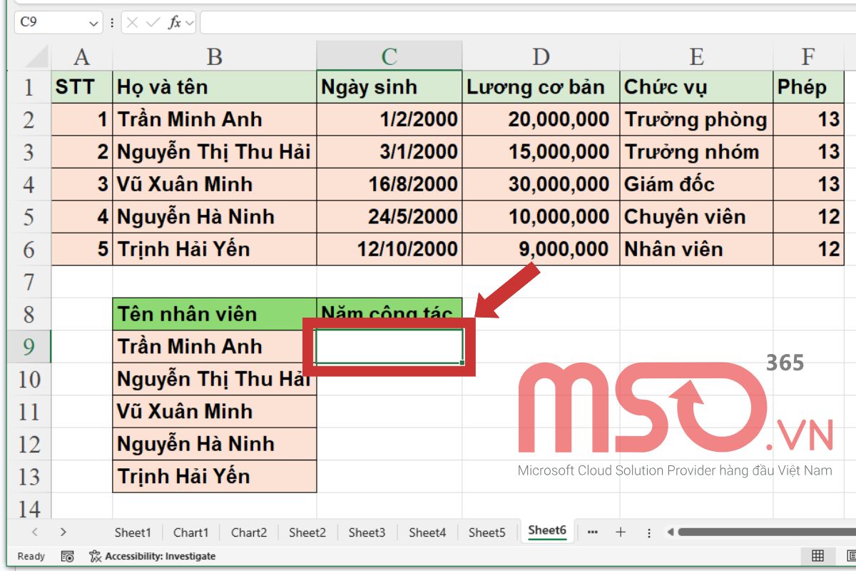856x571 pixels.
Task: Click header cell "Phép"
Action: pyautogui.click(x=809, y=87)
